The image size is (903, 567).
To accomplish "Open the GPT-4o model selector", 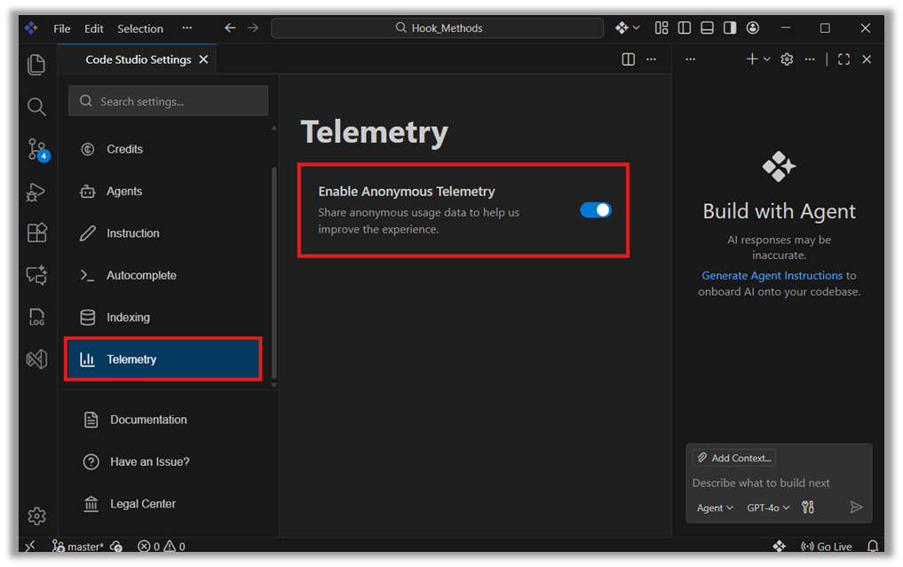I will pyautogui.click(x=766, y=507).
